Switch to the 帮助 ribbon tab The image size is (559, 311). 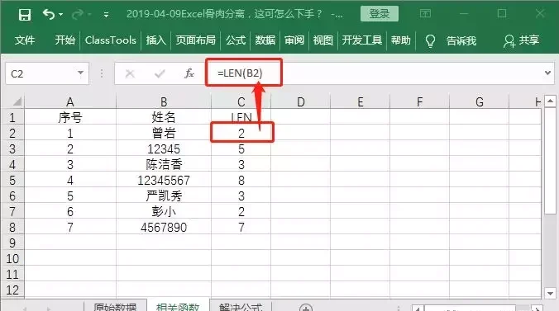pyautogui.click(x=401, y=40)
